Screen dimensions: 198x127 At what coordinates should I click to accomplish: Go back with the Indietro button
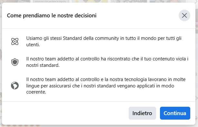click(142, 113)
